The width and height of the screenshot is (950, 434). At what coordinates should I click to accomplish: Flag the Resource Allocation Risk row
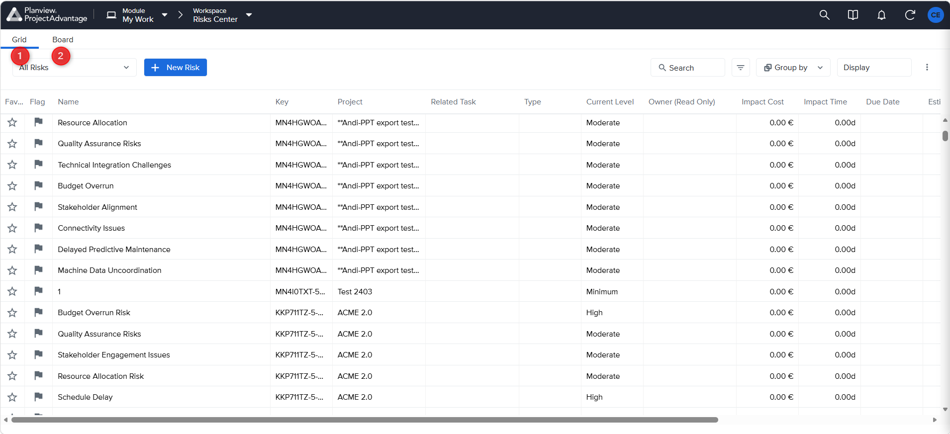(38, 375)
